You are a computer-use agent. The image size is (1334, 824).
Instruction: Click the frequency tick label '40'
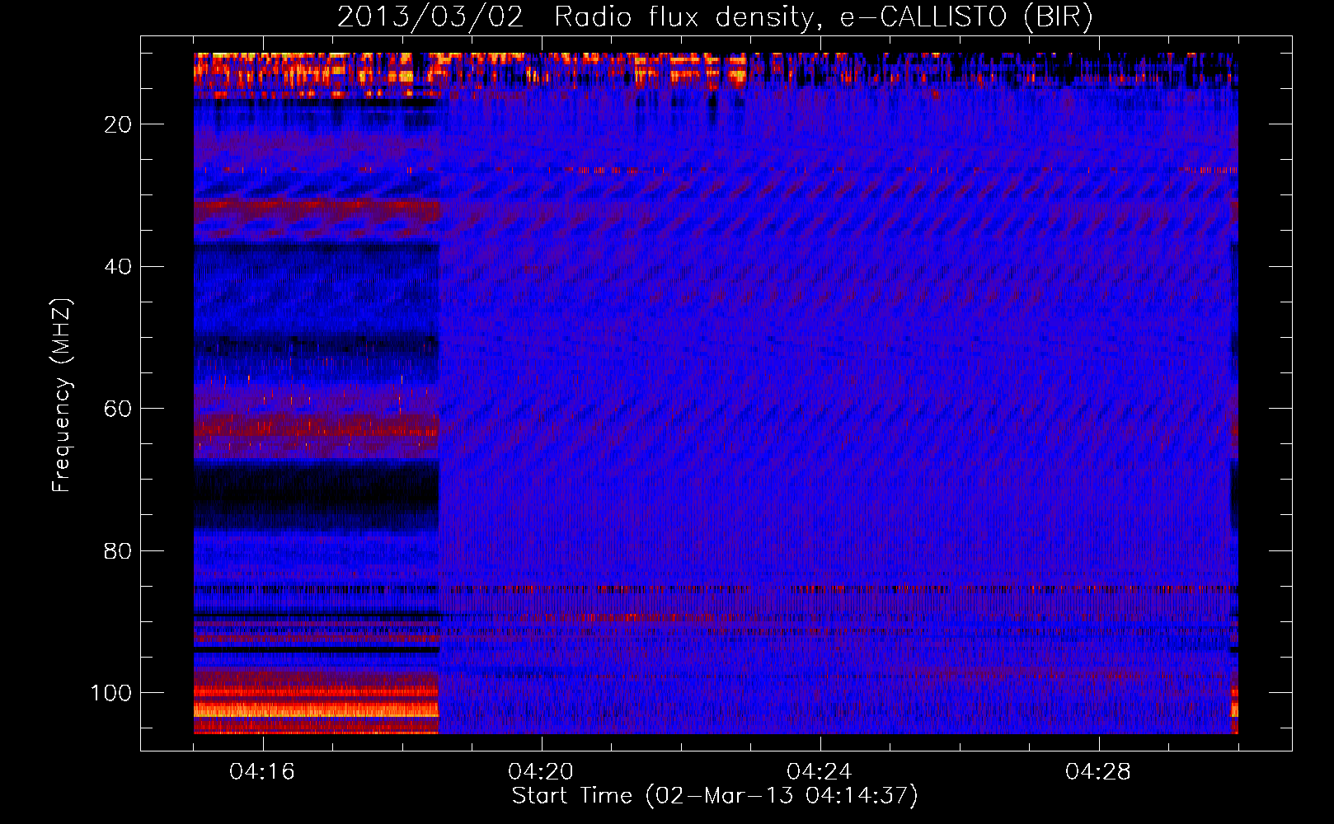click(119, 267)
